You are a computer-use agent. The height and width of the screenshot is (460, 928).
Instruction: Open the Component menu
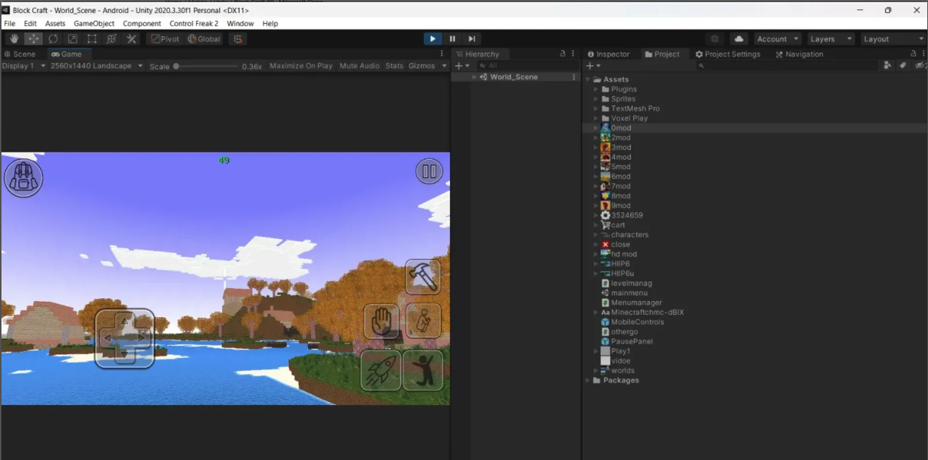pos(142,24)
